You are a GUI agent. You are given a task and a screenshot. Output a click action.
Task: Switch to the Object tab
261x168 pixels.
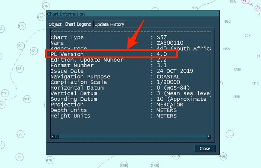pos(55,25)
